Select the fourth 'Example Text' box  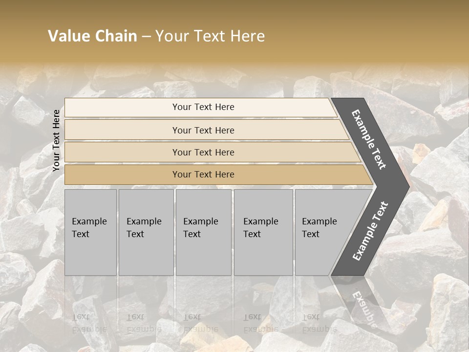point(263,232)
